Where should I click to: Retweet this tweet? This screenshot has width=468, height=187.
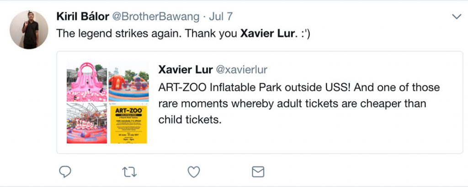pyautogui.click(x=130, y=171)
